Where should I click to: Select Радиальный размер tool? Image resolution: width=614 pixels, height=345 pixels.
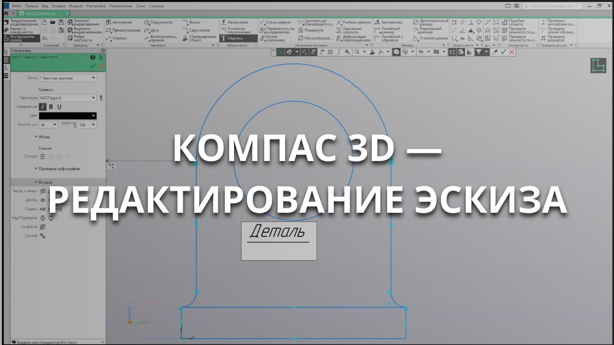(427, 30)
